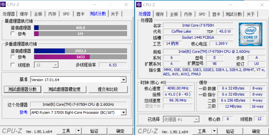
Task: Click the multi-thread 2982.2 score bar
Action: [81, 51]
